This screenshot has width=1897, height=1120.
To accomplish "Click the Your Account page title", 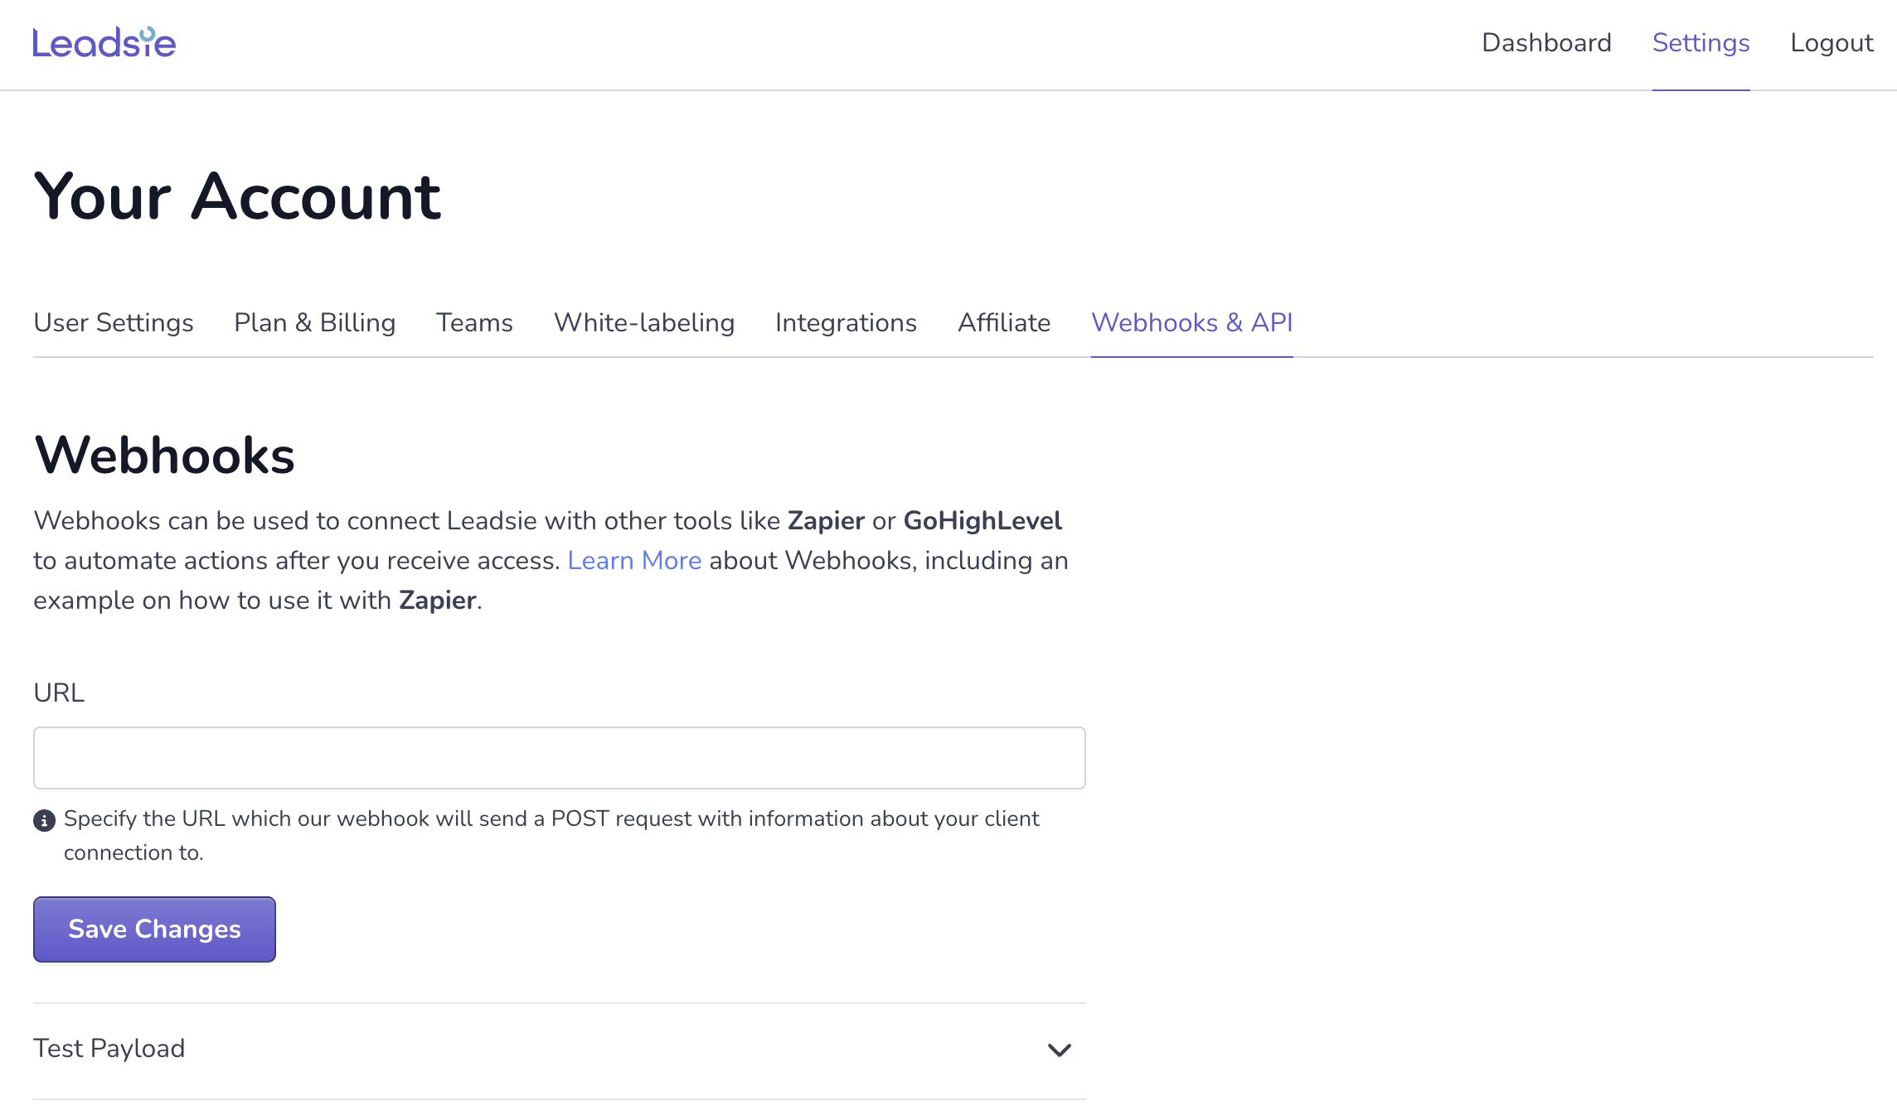I will click(237, 197).
